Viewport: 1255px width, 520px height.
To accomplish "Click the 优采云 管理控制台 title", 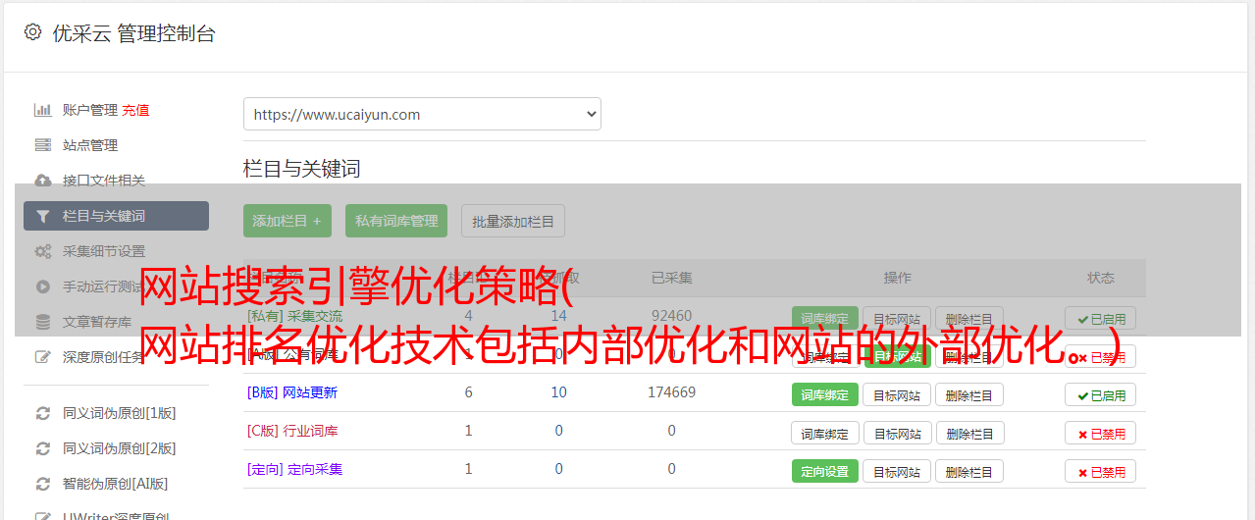I will pyautogui.click(x=133, y=33).
